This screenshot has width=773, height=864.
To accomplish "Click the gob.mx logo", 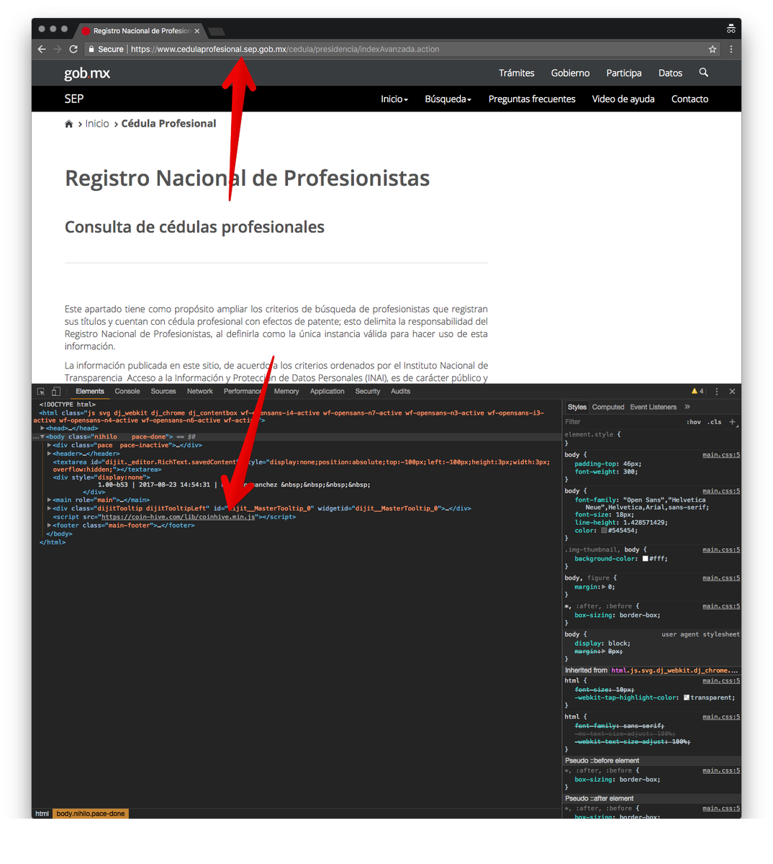I will point(87,73).
